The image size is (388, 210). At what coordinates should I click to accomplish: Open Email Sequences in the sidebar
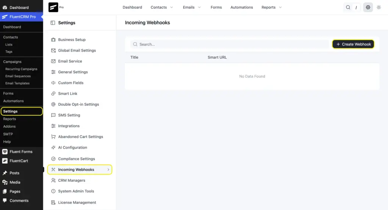point(18,76)
